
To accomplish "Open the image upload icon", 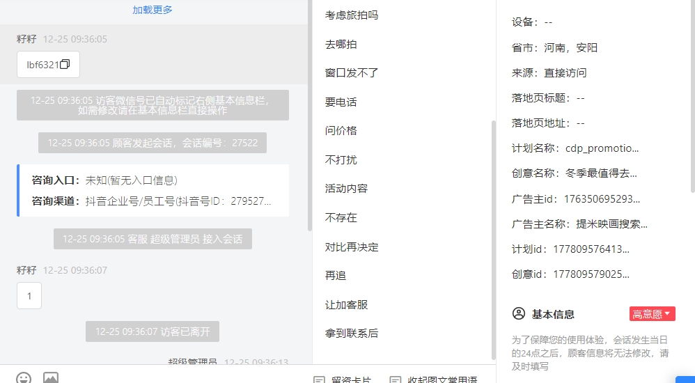I will pyautogui.click(x=51, y=378).
